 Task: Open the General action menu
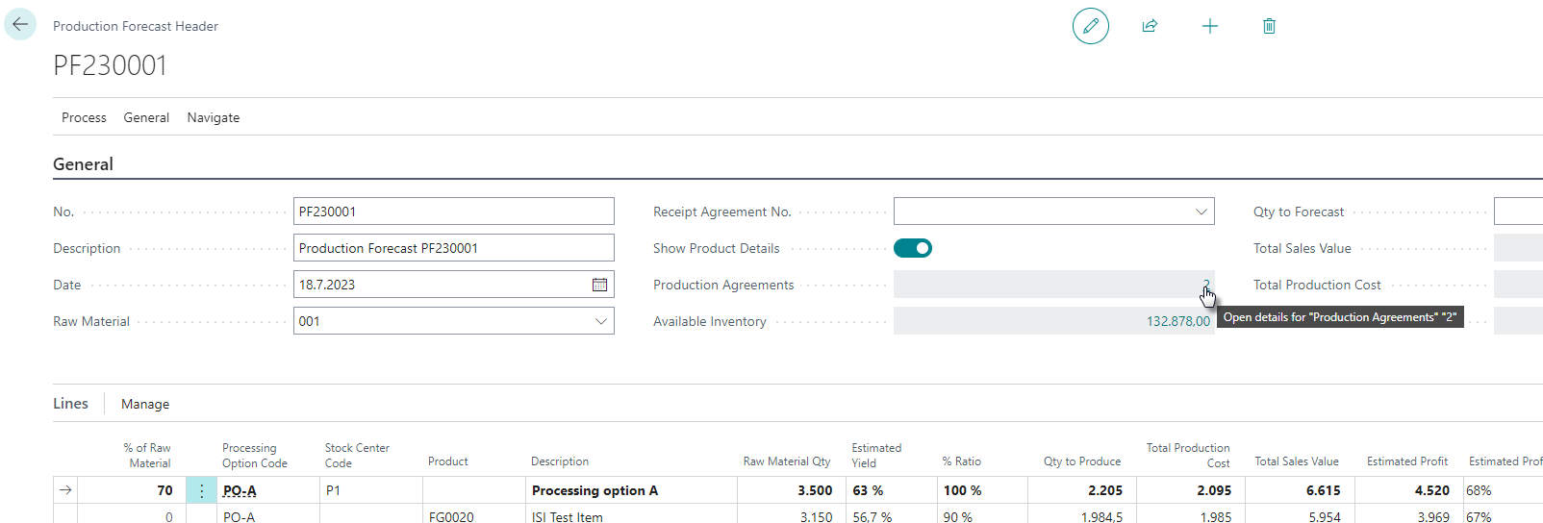(x=146, y=117)
